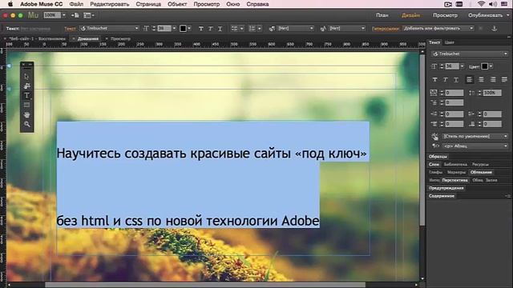This screenshot has width=513, height=288.
Task: Open the 'Обтекание' panel tab
Action: tap(481, 173)
